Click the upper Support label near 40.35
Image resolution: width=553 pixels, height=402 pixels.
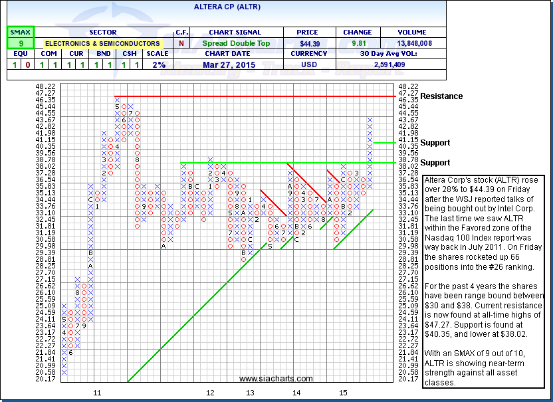point(435,143)
